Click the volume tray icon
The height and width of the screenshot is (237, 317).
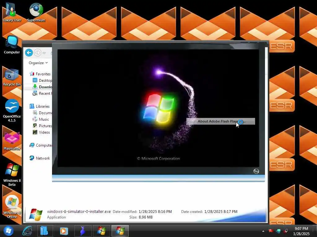point(286,231)
